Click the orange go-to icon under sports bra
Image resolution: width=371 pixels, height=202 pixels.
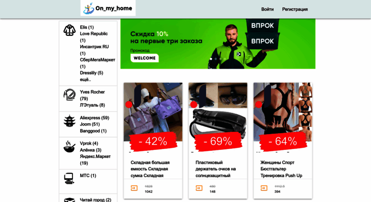pos(264,188)
